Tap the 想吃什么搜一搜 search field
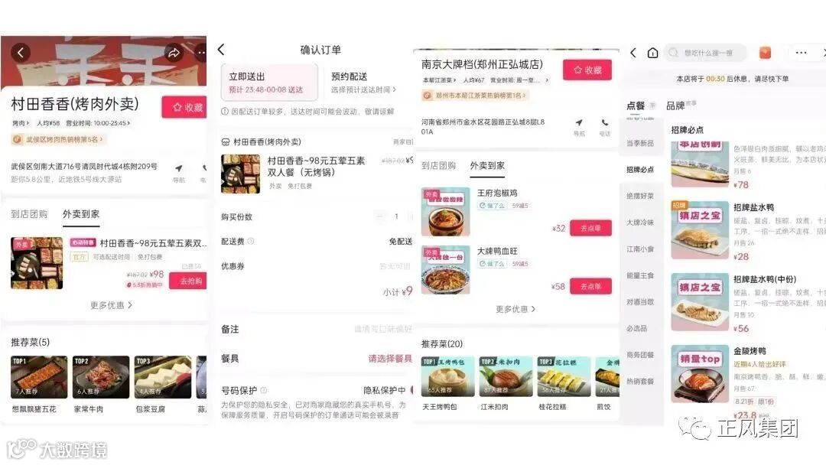 [x=707, y=53]
